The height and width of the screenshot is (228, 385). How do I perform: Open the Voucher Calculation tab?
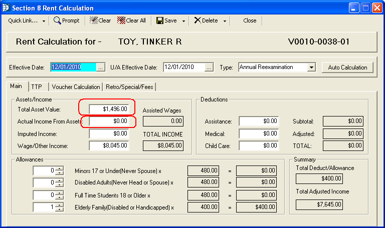coord(76,87)
